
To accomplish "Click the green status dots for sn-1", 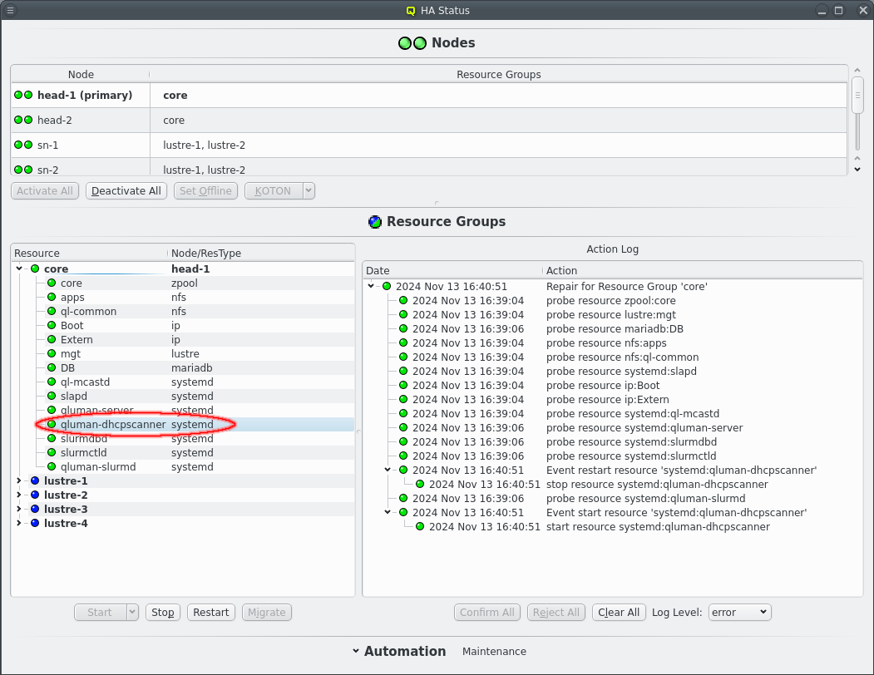I will [x=23, y=145].
